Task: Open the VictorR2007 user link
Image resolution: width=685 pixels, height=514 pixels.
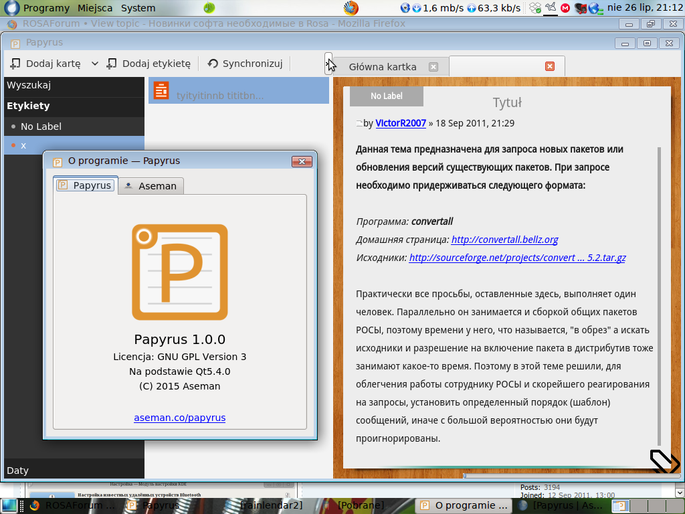Action: [401, 123]
